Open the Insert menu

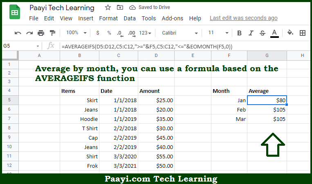(x=85, y=18)
